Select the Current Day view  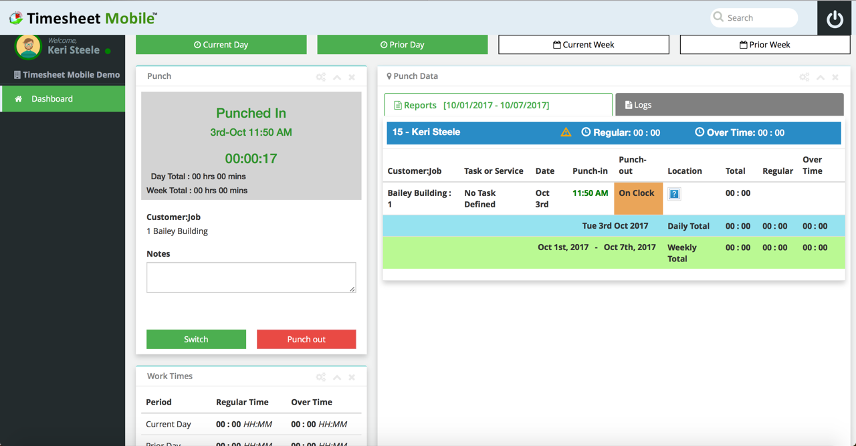point(221,44)
